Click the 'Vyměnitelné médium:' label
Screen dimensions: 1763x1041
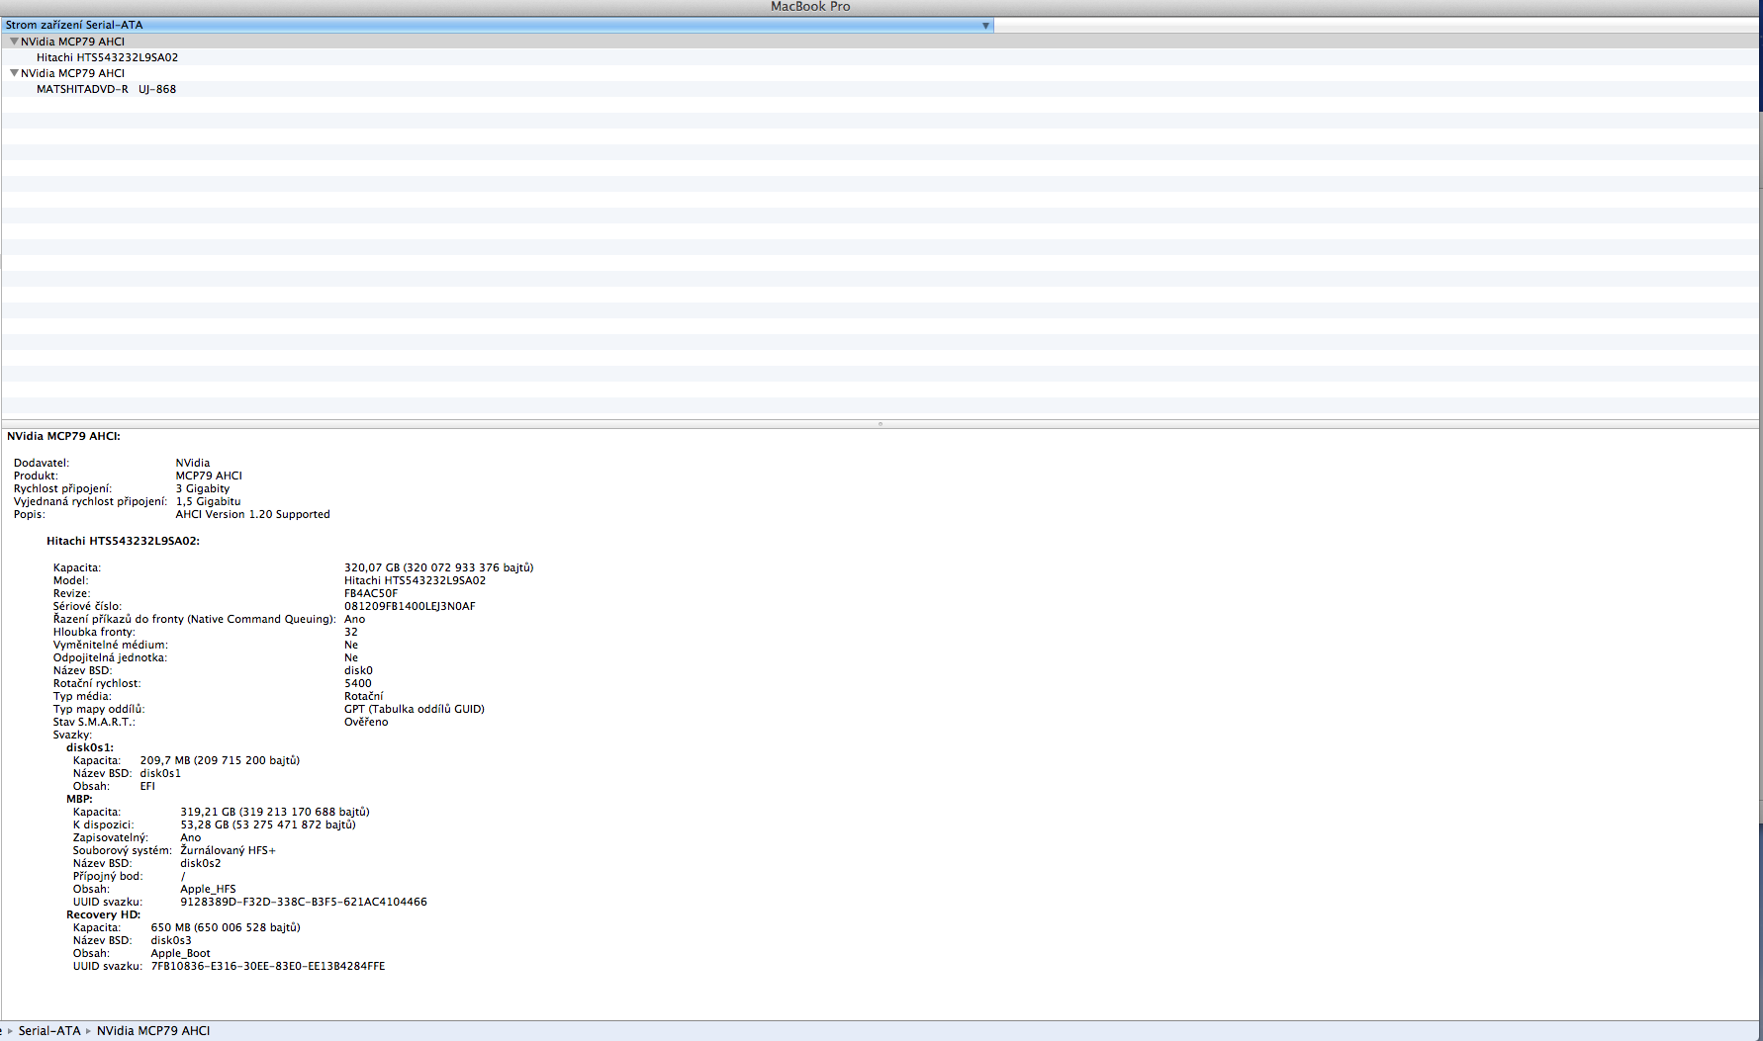click(x=111, y=645)
